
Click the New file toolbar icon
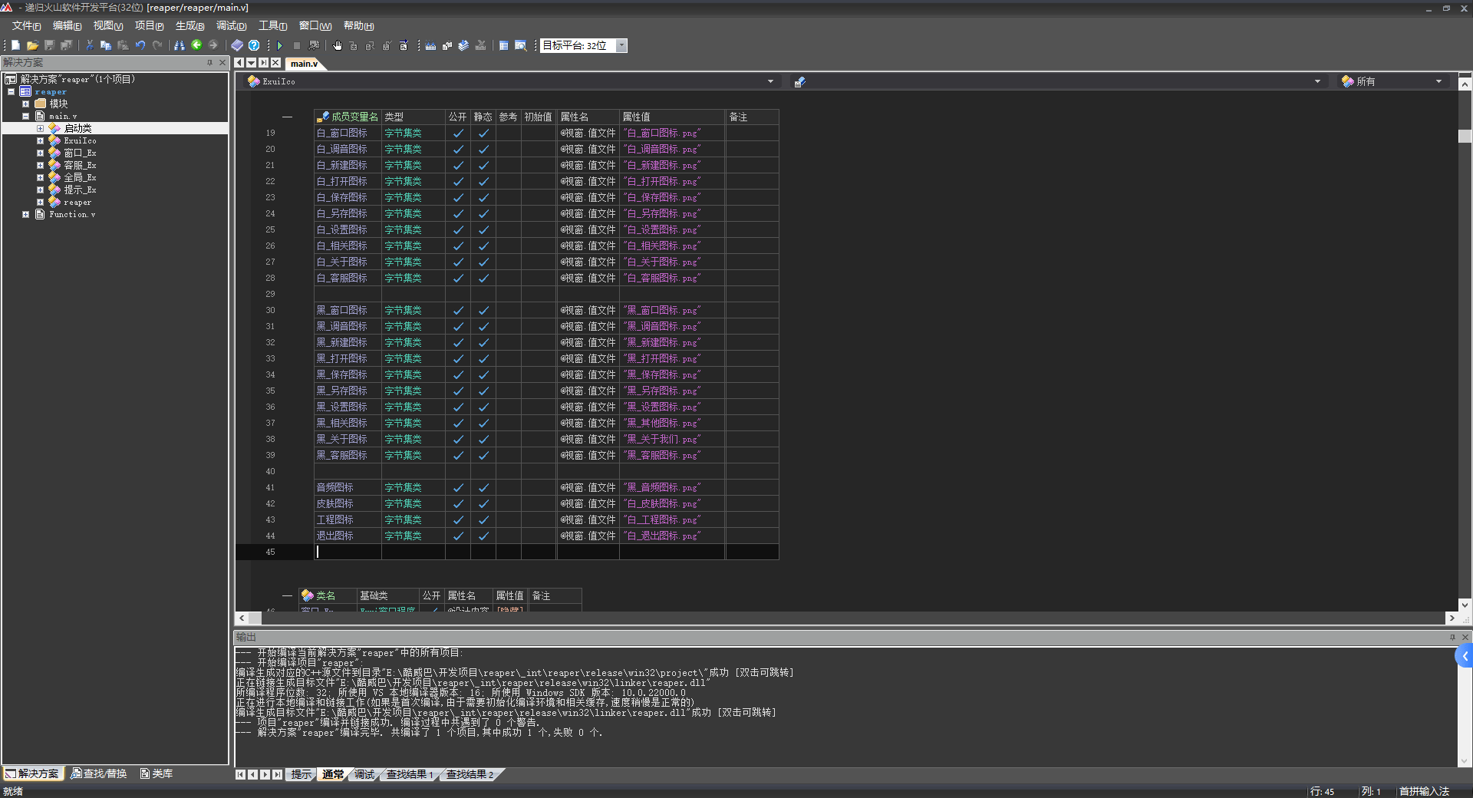(15, 45)
